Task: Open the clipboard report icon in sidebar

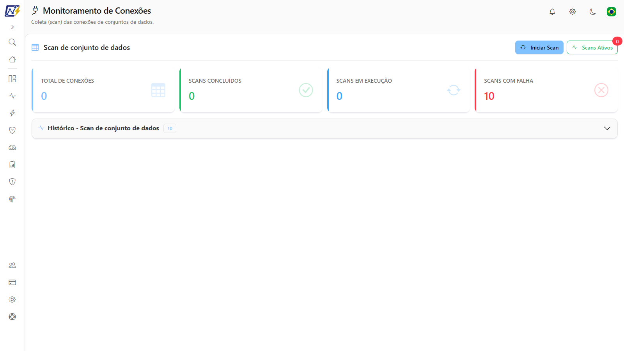Action: pos(12,165)
